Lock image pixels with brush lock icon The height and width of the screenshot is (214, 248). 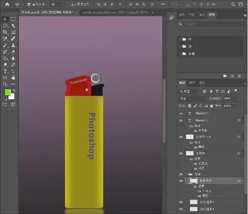tap(195, 106)
